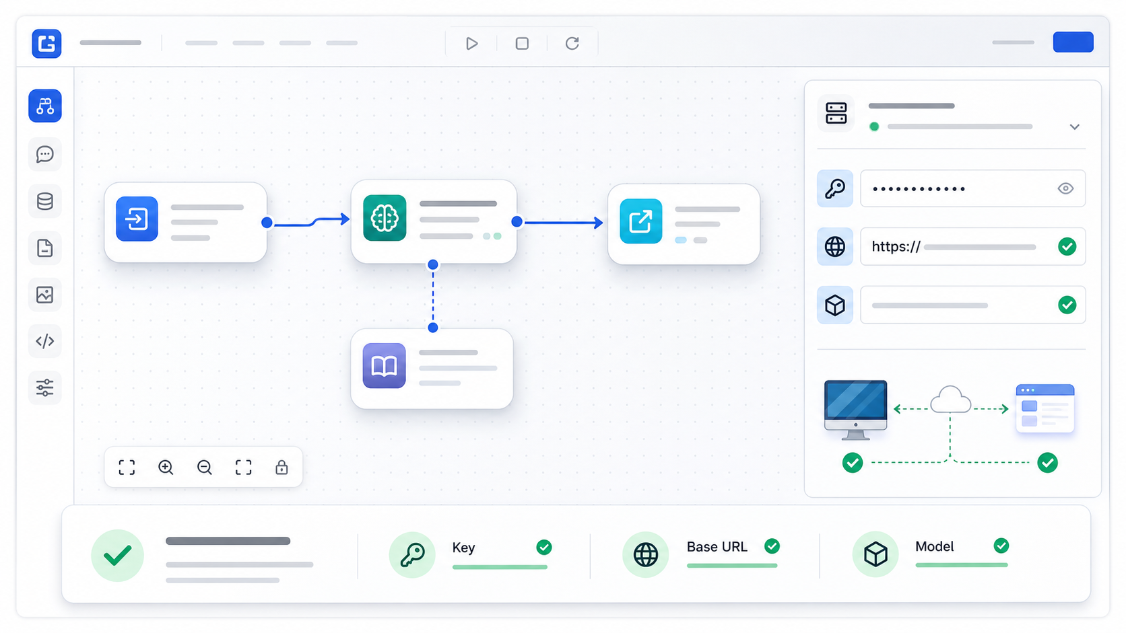Click the "Model" status label
1126x633 pixels.
pyautogui.click(x=935, y=546)
